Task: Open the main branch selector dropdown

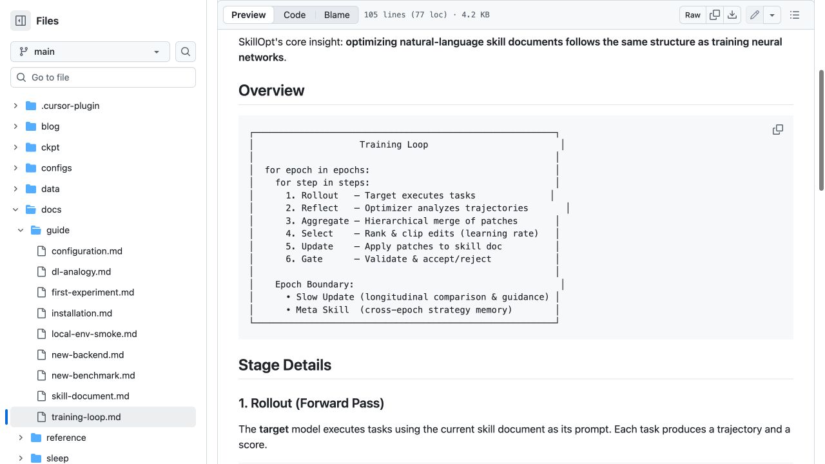Action: [x=90, y=52]
